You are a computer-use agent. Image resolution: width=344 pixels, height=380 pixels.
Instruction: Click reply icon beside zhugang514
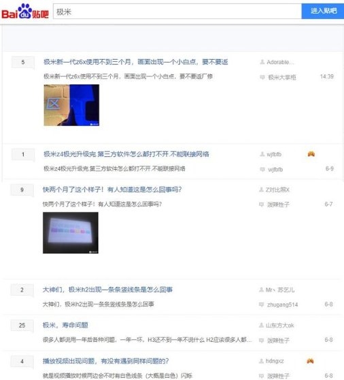coord(261,305)
